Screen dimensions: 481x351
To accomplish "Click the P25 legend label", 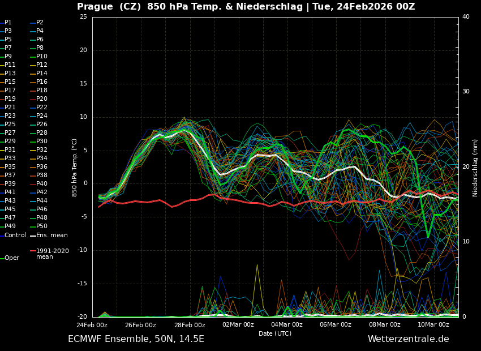I will [x=10, y=125].
